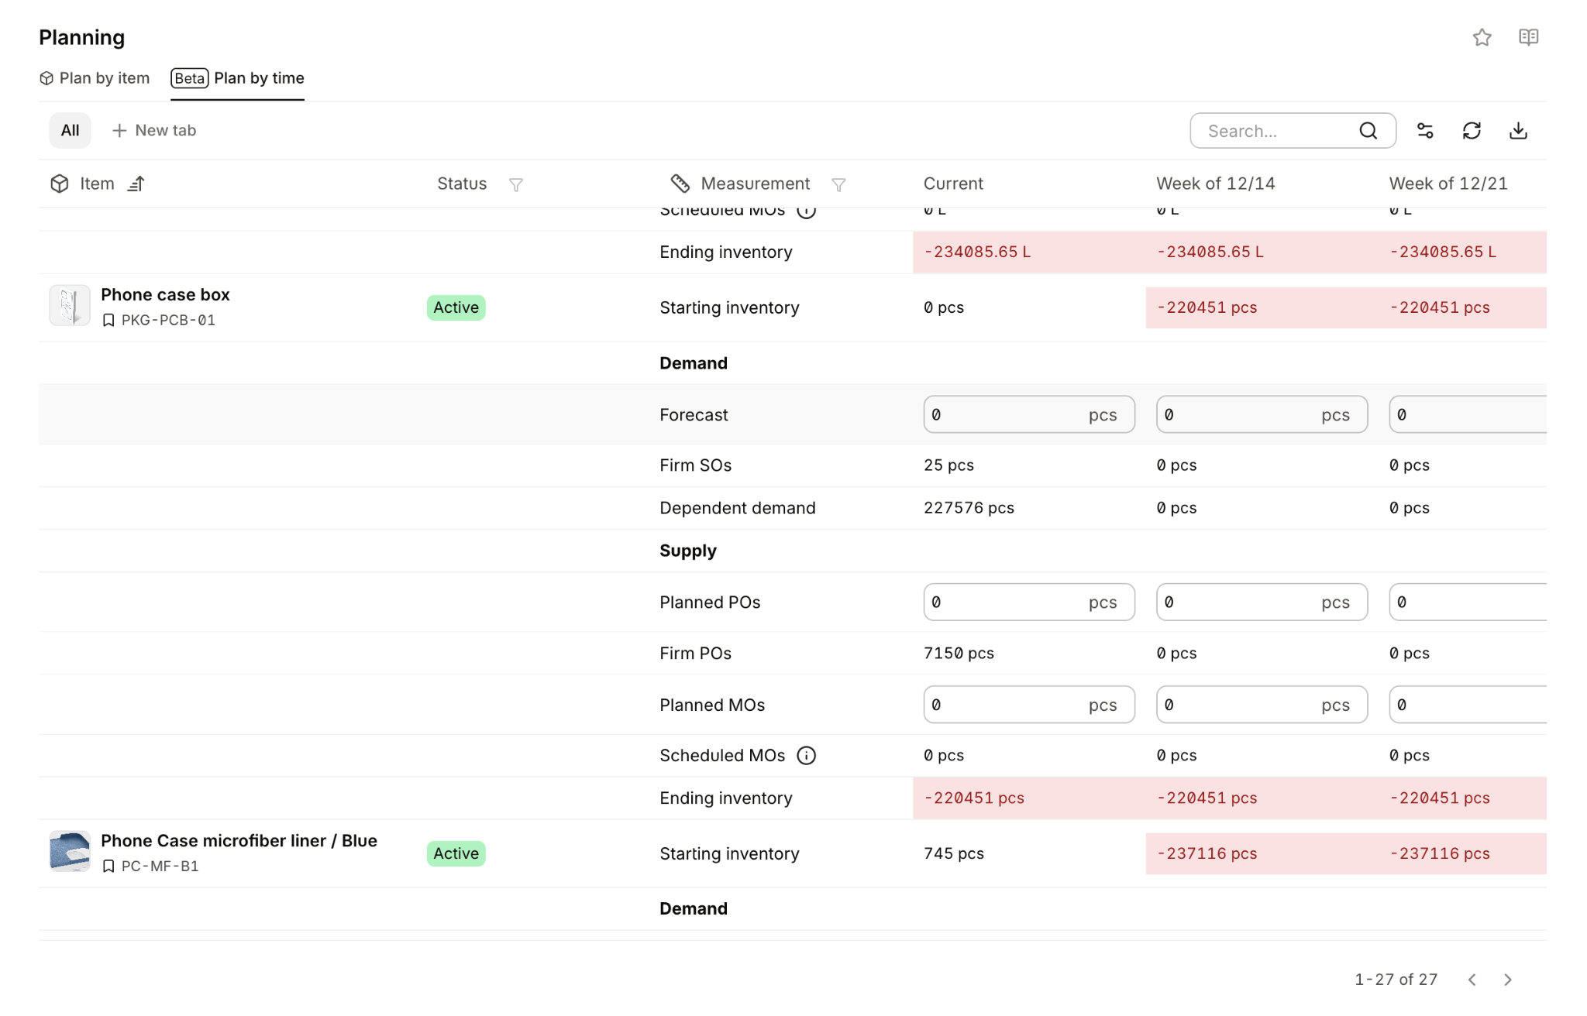Switch to the Plan by item tab

tap(95, 78)
